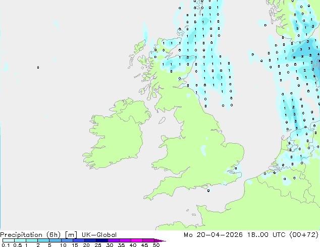Click the '25' legend scale number
320x247 pixels.
coord(98,245)
